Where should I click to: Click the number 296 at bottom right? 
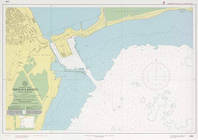(x=191, y=136)
